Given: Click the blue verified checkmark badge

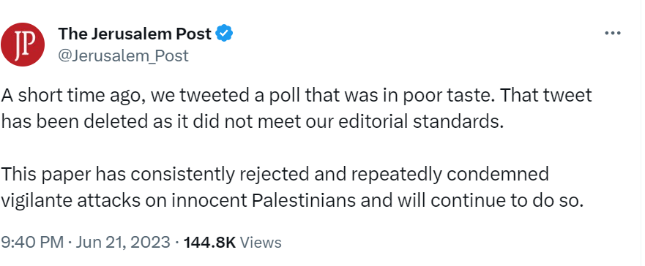Looking at the screenshot, I should click(x=224, y=34).
